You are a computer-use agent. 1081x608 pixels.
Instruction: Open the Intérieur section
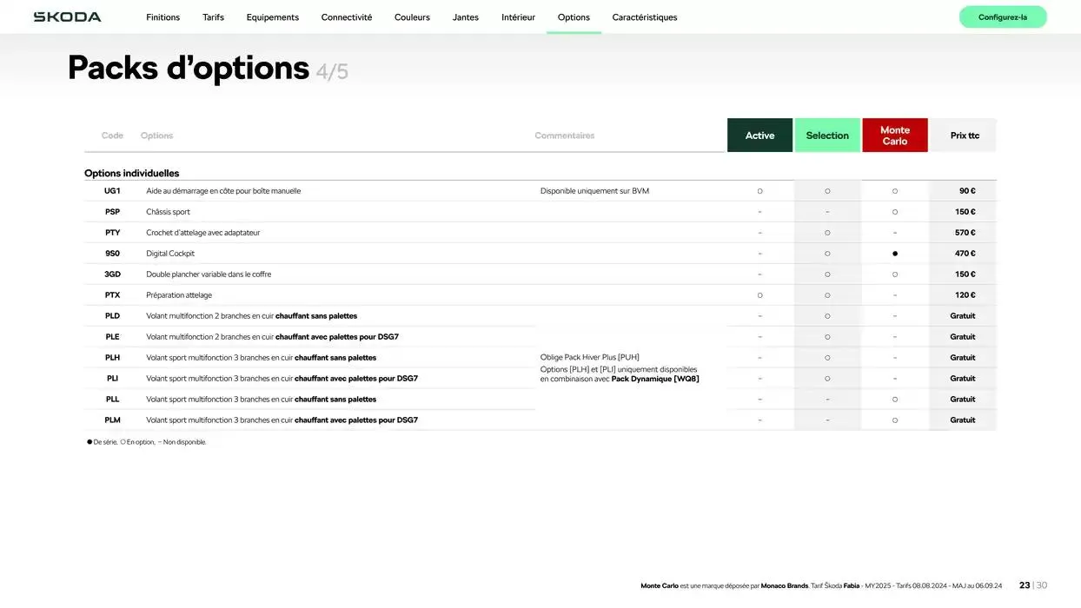(518, 17)
